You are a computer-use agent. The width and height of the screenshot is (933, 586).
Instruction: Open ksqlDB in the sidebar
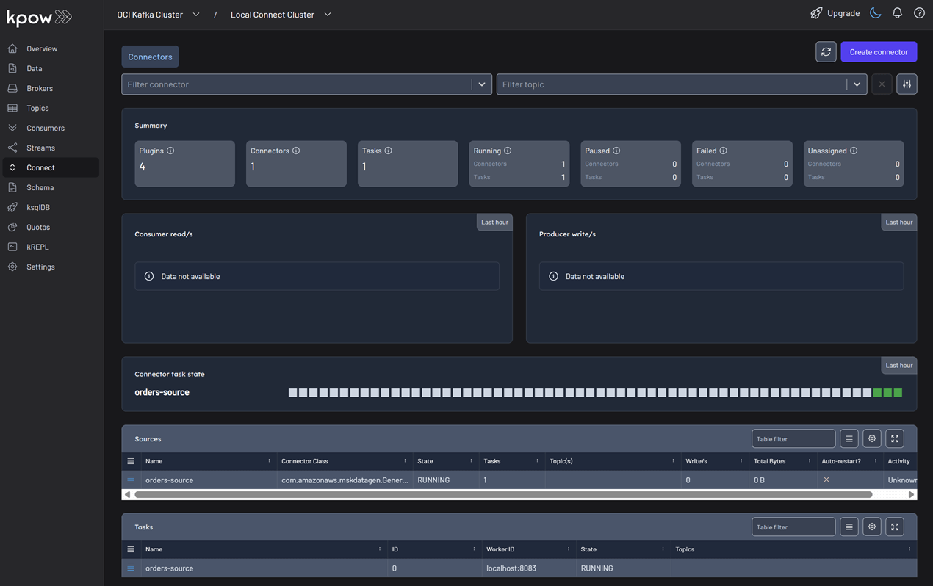click(x=38, y=207)
